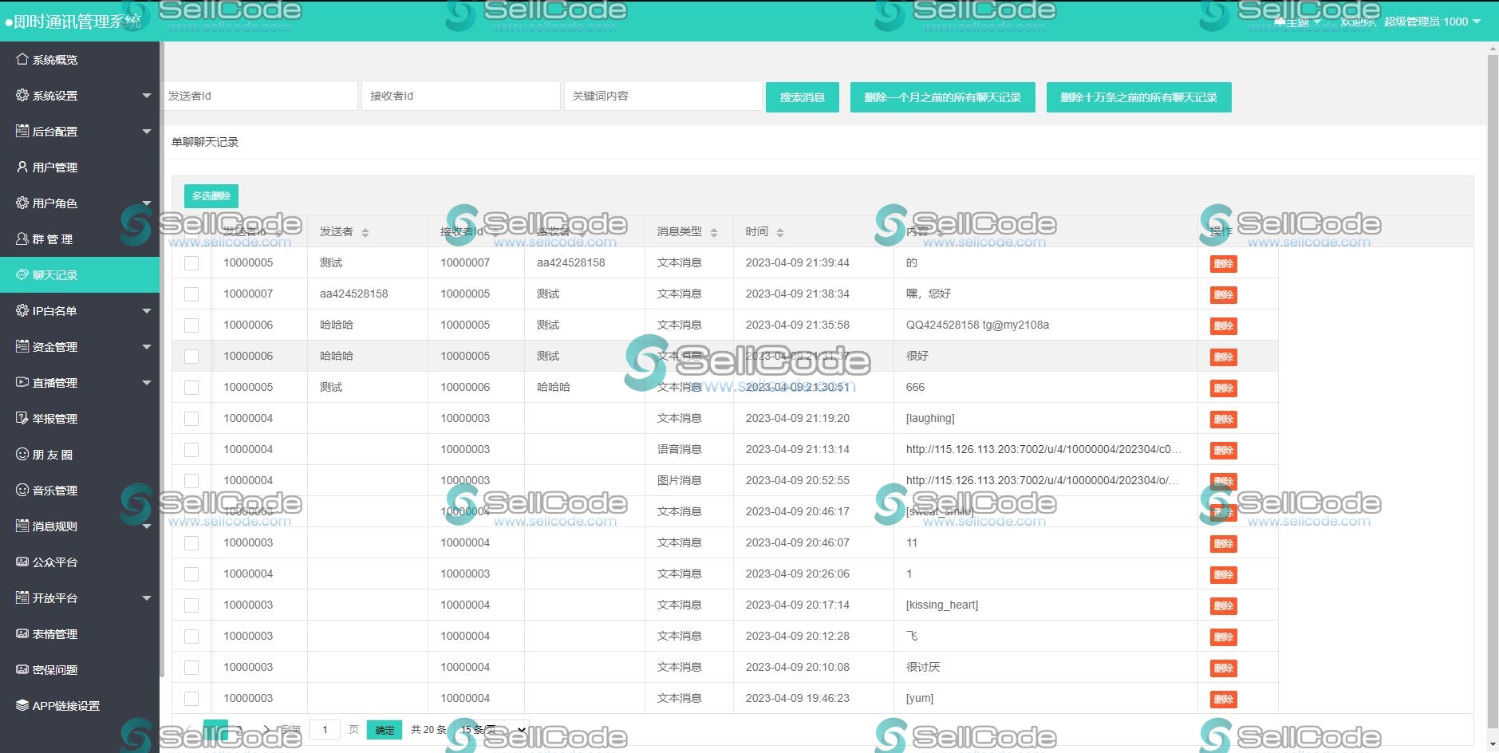The width and height of the screenshot is (1499, 753).
Task: Click the 搜索消息 search button
Action: tap(802, 97)
